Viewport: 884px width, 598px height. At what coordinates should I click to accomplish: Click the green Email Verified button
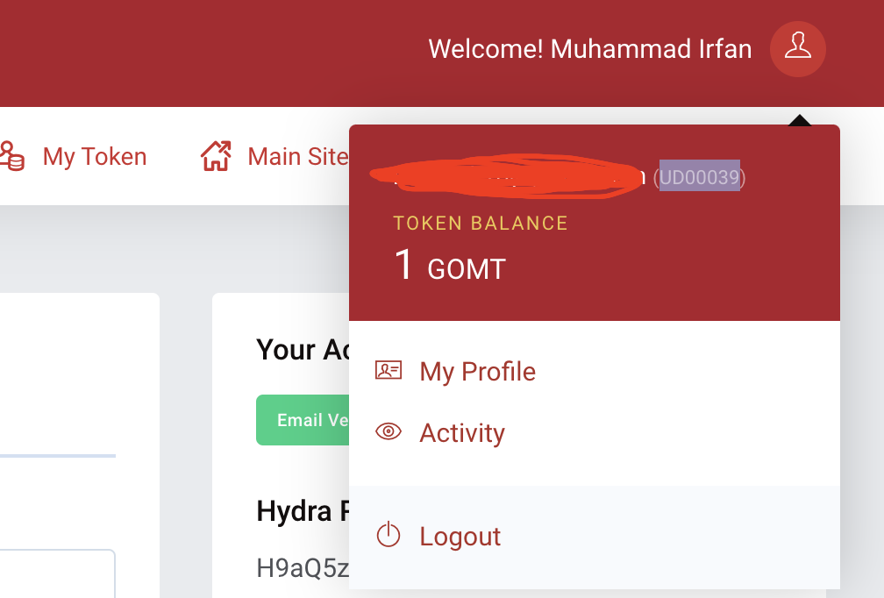coord(303,420)
